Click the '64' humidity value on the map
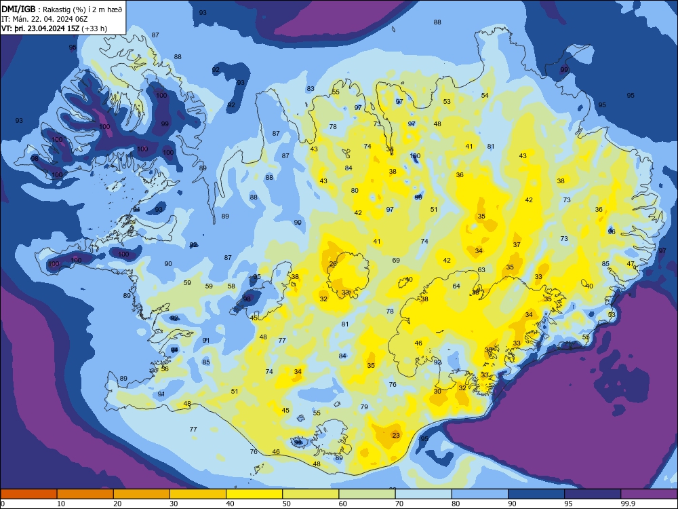 point(456,286)
